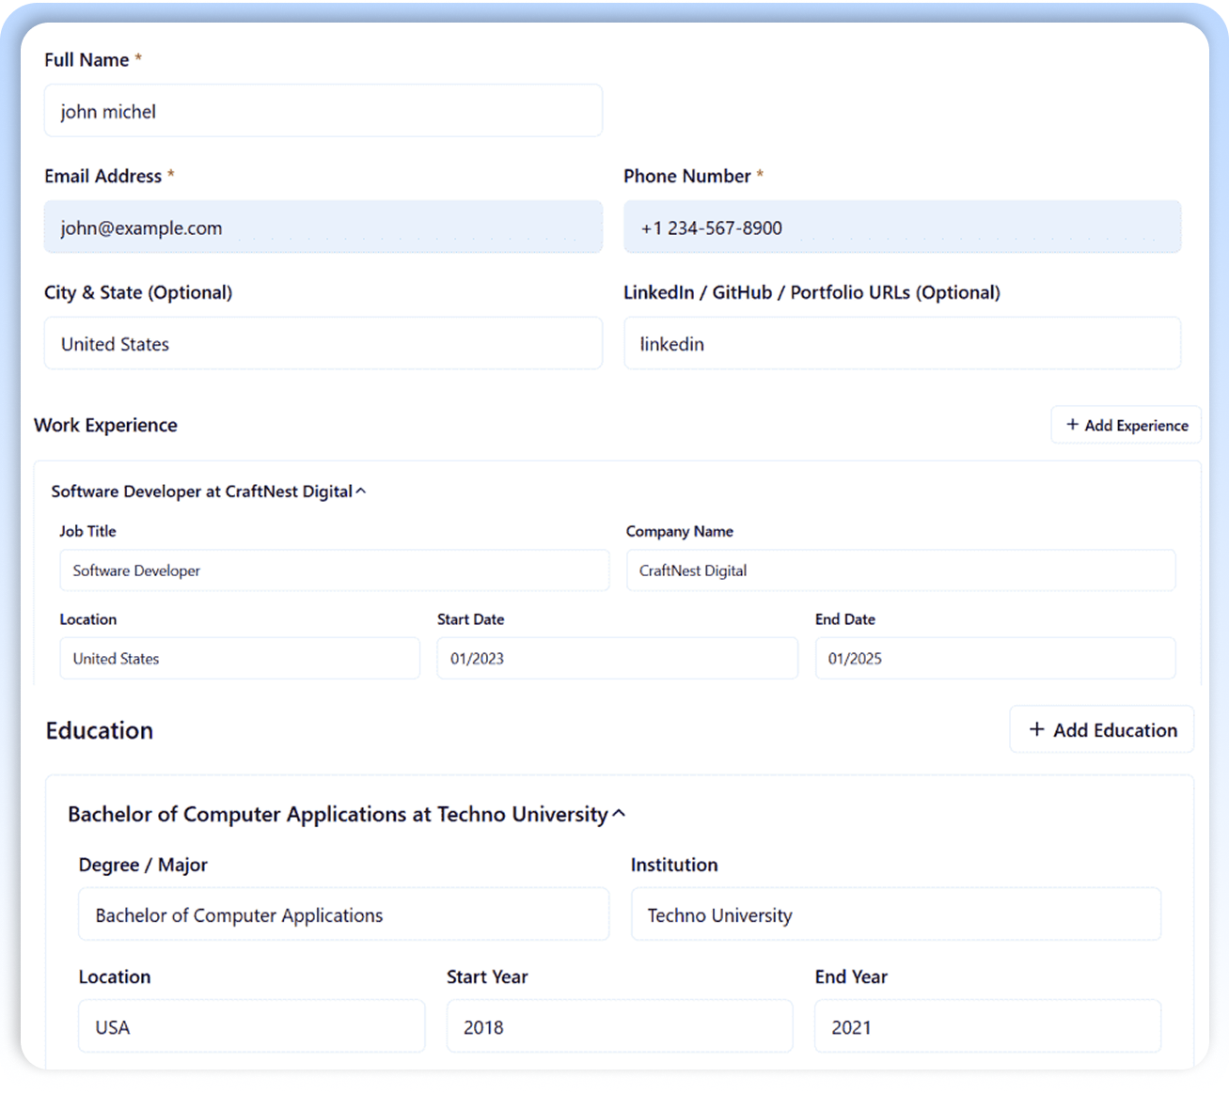Viewport: 1229px width, 1093px height.
Task: Click the Start Date field
Action: point(617,659)
